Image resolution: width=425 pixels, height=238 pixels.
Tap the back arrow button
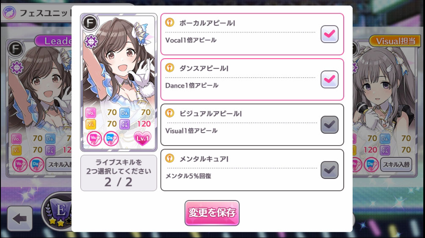pos(20,219)
